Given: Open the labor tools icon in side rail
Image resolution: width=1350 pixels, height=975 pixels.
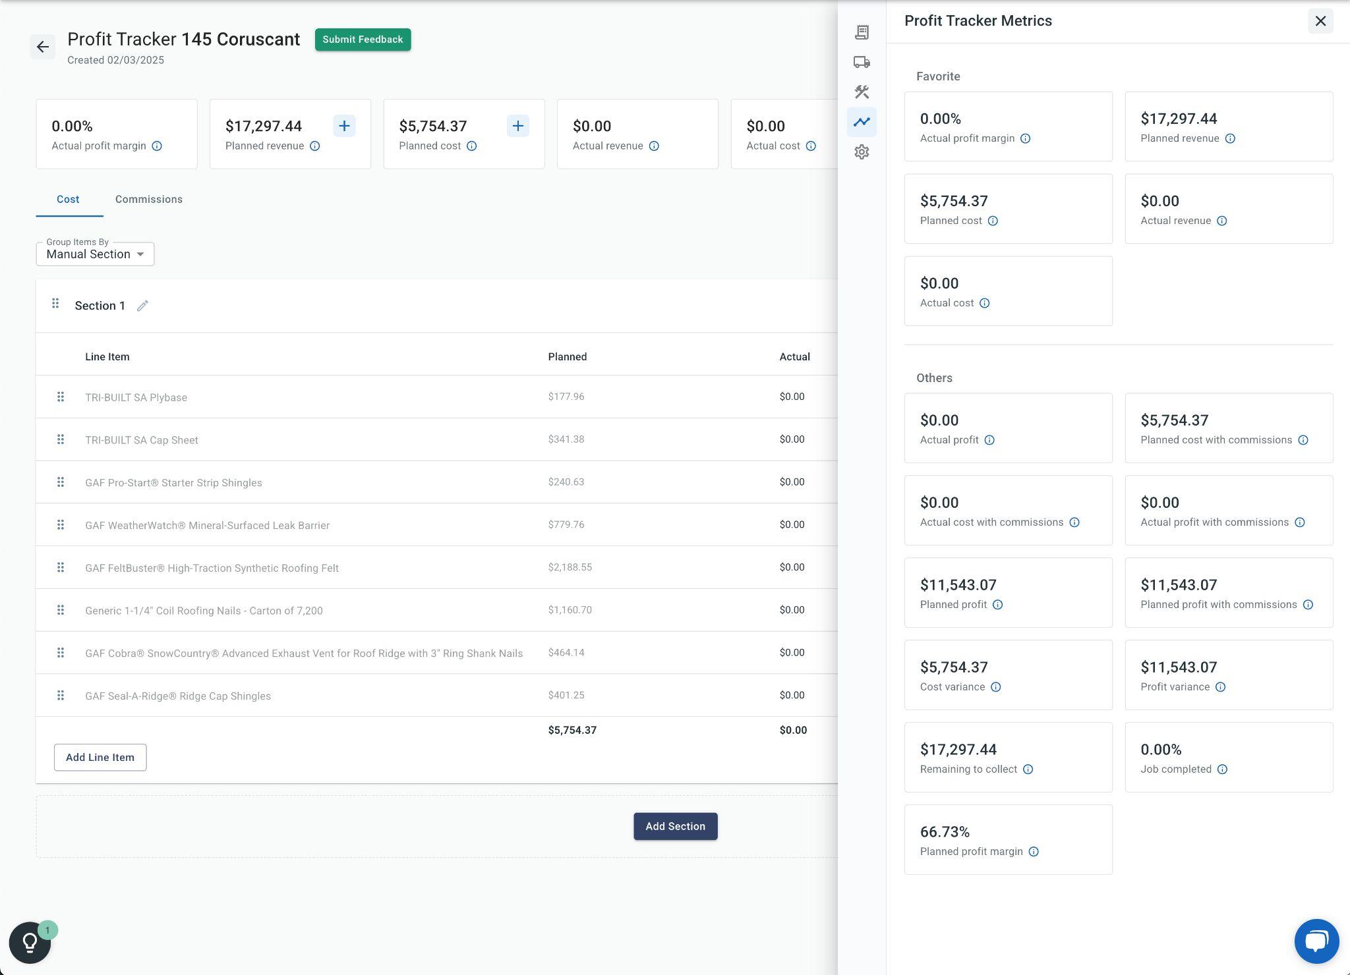Looking at the screenshot, I should pos(862,92).
